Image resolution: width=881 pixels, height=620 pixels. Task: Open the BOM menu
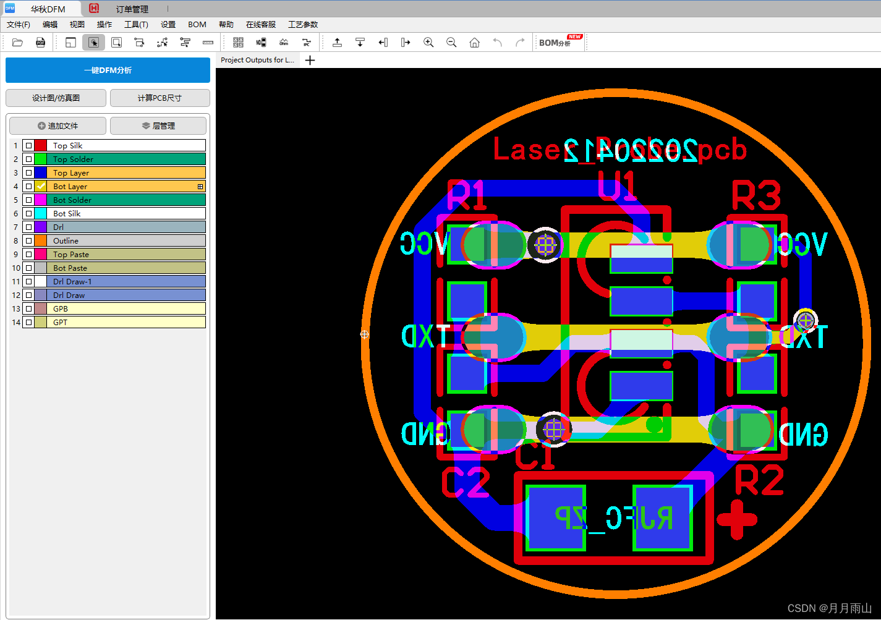pos(197,25)
